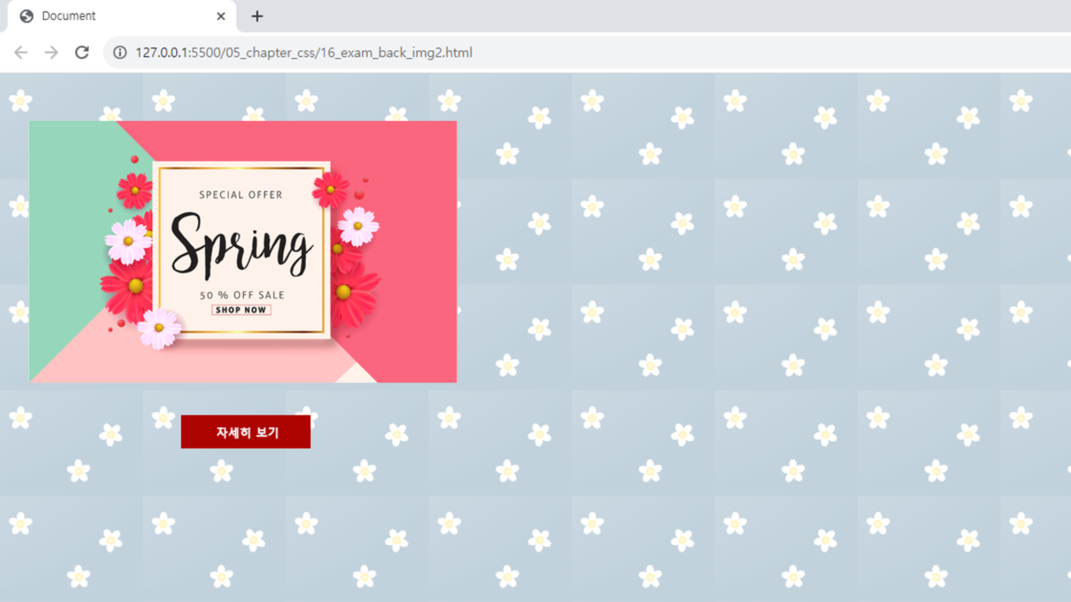Click the forward navigation arrow

coord(51,52)
